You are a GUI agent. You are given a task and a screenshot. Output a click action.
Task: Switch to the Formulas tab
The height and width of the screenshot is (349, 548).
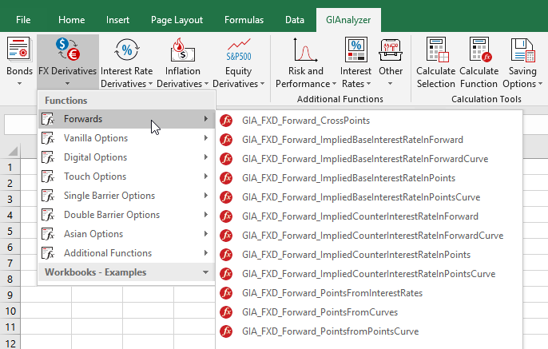click(244, 20)
